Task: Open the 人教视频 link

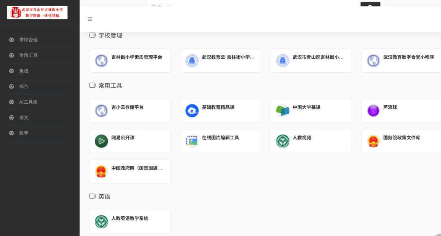Action: click(302, 138)
